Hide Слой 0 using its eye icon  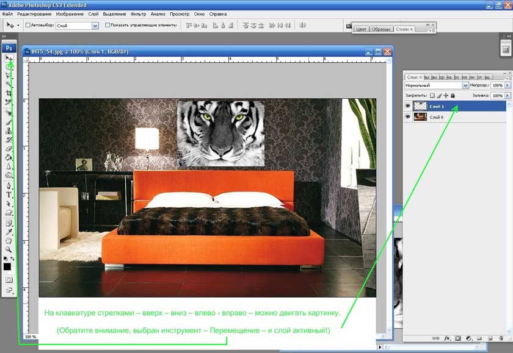pos(408,117)
